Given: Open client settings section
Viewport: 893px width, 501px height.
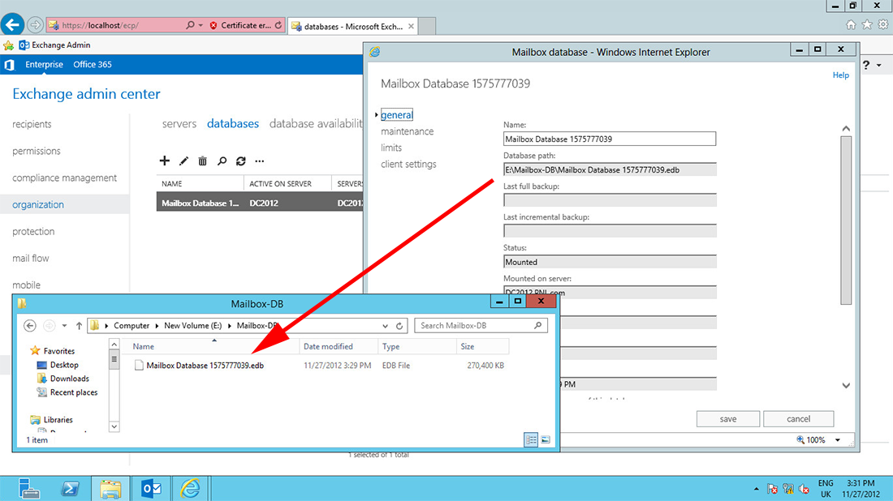Looking at the screenshot, I should [408, 165].
